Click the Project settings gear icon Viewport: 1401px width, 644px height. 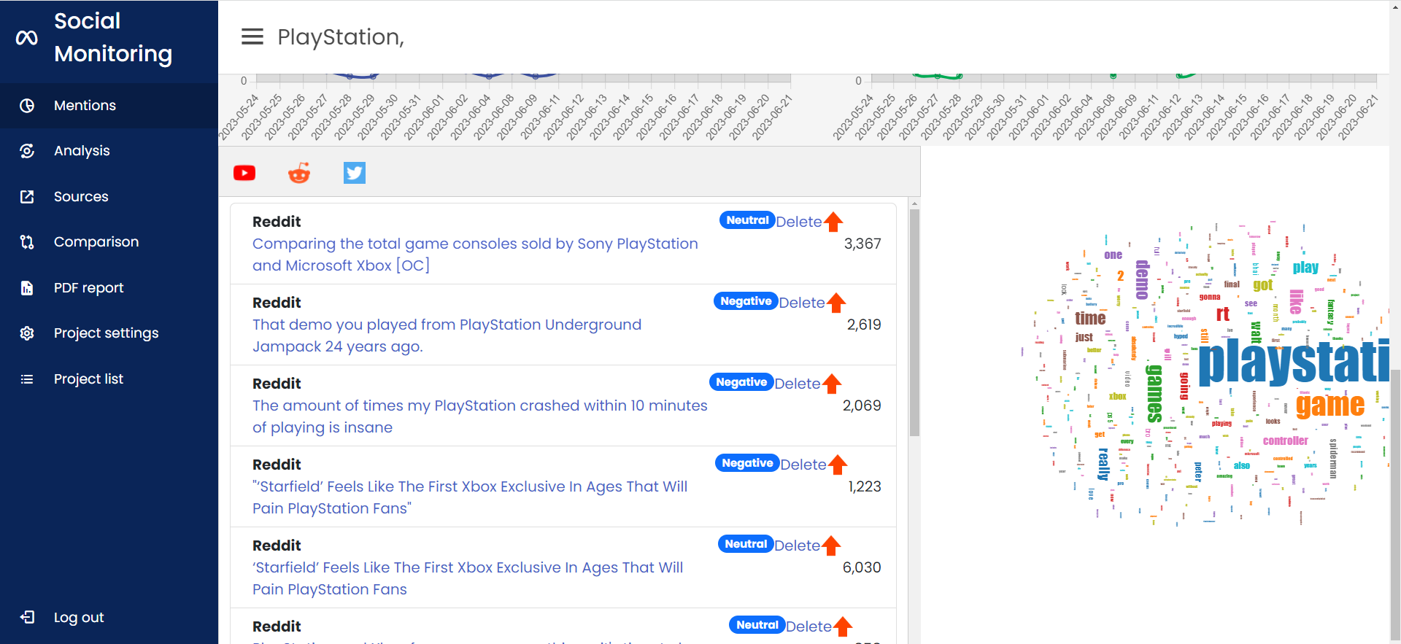click(x=27, y=333)
